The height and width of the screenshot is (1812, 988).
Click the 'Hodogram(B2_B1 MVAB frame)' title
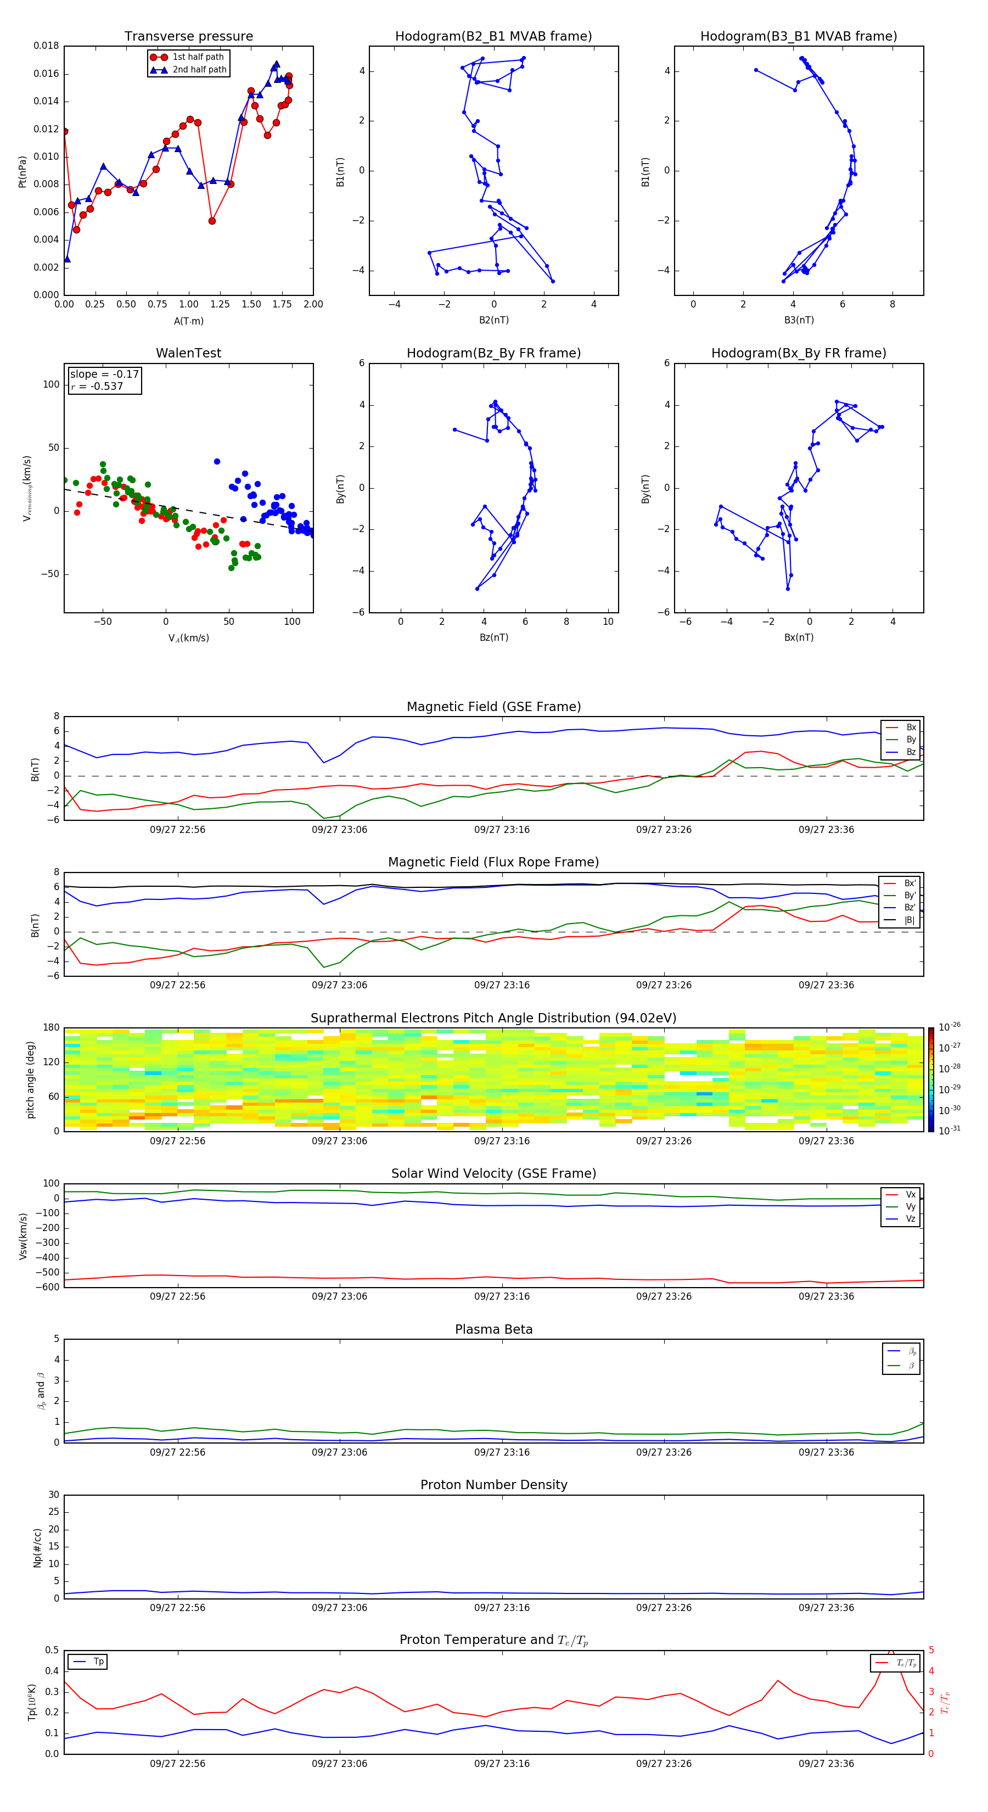[x=493, y=36]
